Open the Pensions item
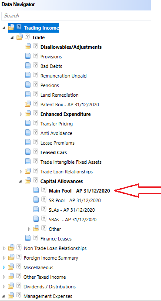The image size is (161, 301). (x=50, y=85)
